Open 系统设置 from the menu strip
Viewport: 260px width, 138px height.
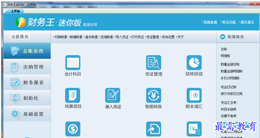coord(168,37)
